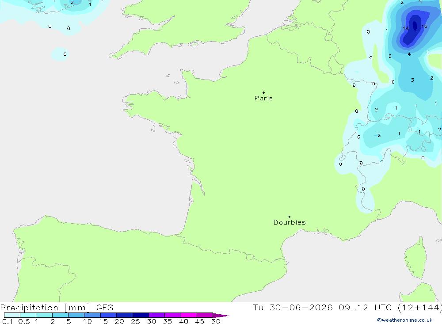
Task: Click the GFS model name in the title
Action: coord(105,307)
